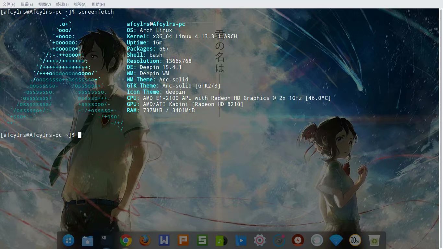Viewport: 443px width, 249px height.
Task: Click the WM value 'Deepin WM'
Action: coord(154,73)
